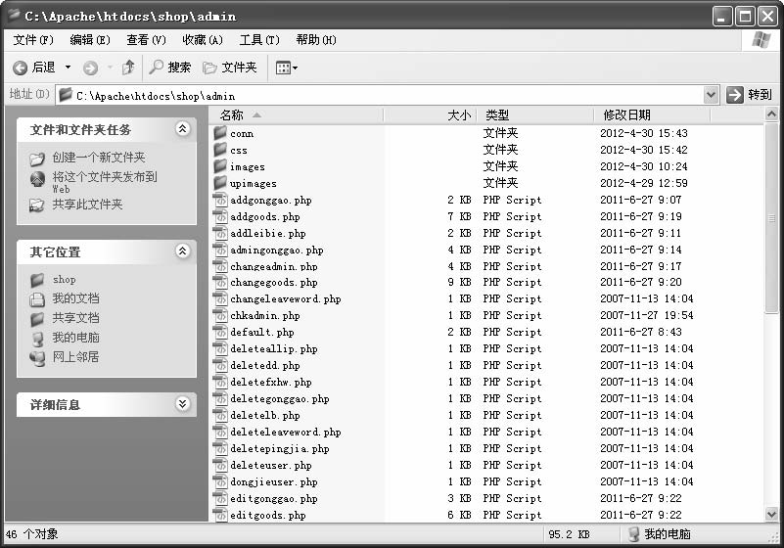The width and height of the screenshot is (784, 548).
Task: Click the Back arrow icon
Action: click(20, 68)
